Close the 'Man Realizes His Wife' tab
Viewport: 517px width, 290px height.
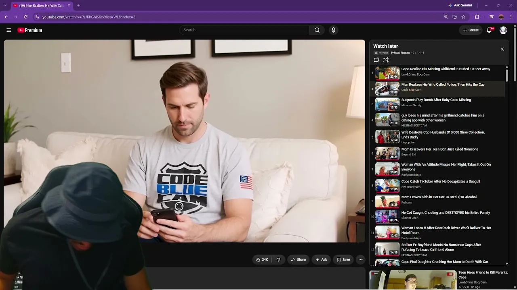tap(69, 5)
